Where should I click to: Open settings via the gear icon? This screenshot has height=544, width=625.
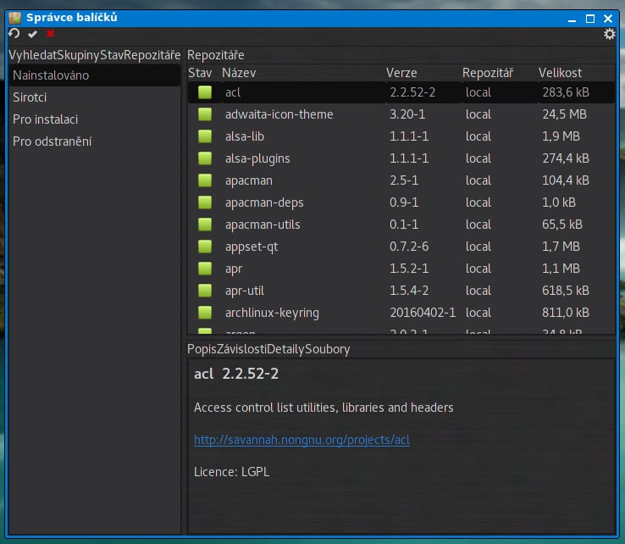click(x=609, y=34)
